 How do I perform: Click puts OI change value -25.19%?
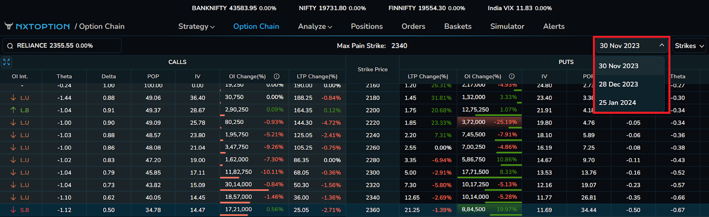pyautogui.click(x=506, y=122)
